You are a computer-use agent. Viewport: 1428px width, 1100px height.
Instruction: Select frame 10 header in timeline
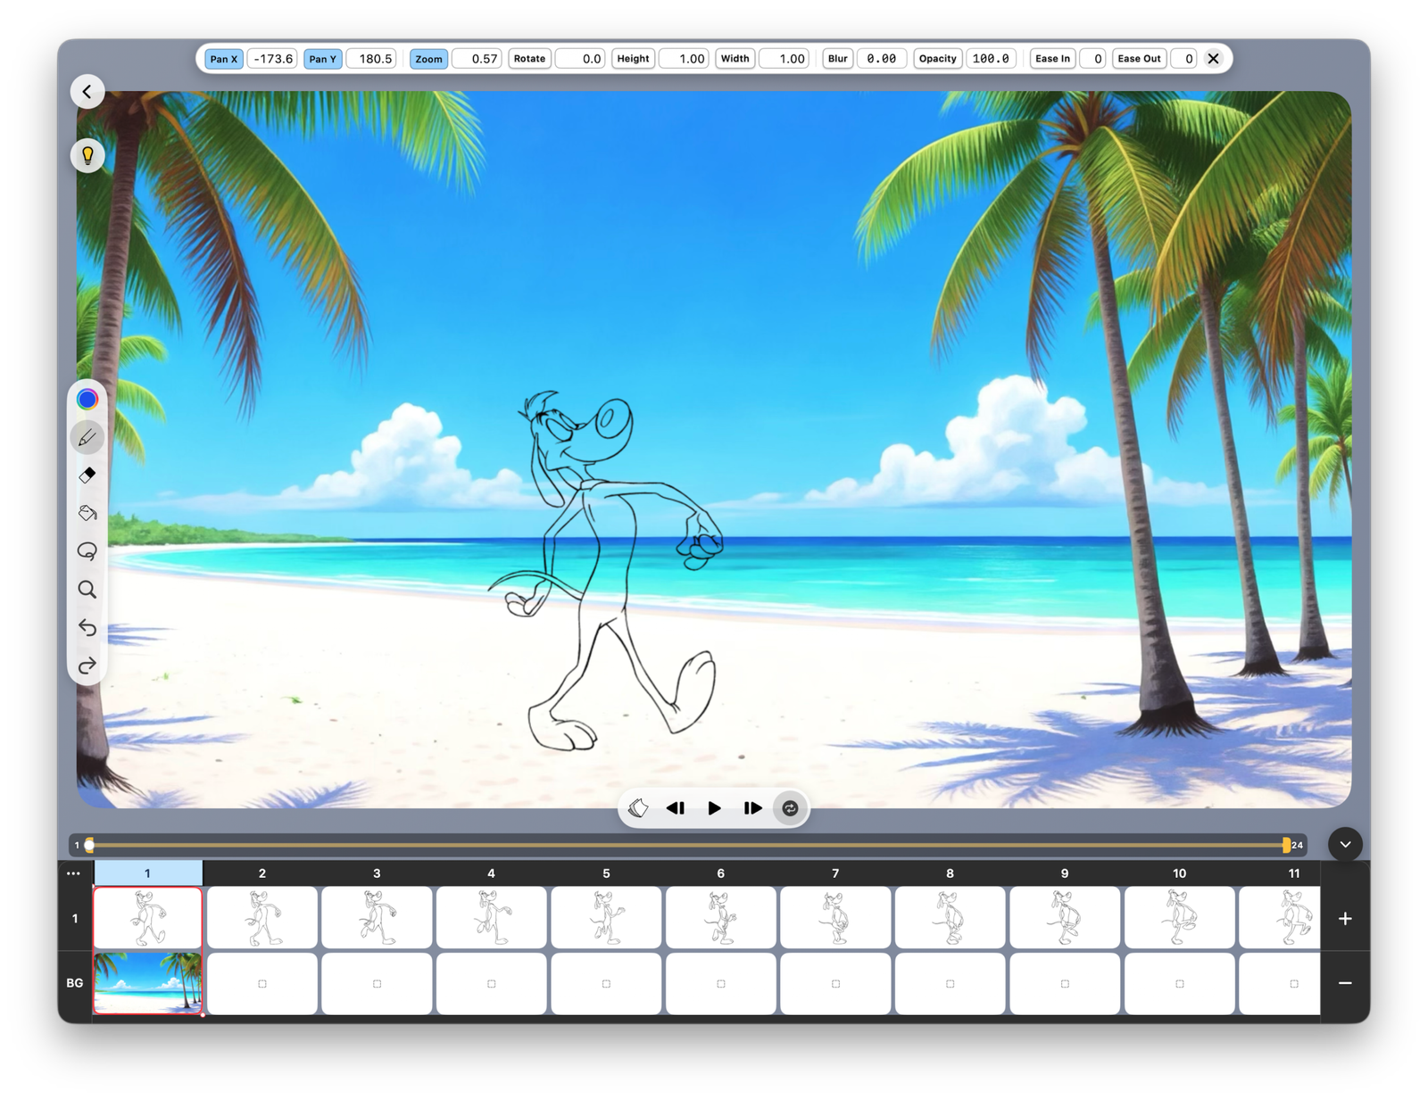tap(1179, 873)
